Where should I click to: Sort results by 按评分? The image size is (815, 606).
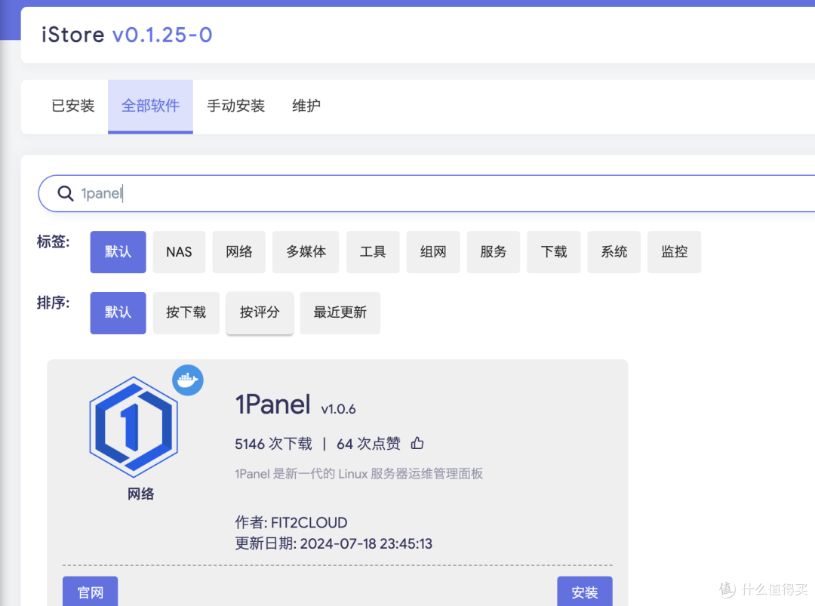260,312
